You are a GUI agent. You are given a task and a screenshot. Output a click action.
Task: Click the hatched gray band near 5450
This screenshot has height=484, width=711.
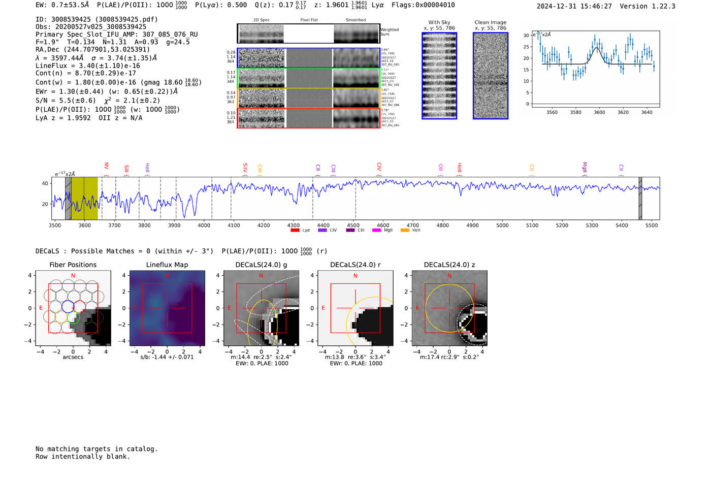click(x=640, y=198)
